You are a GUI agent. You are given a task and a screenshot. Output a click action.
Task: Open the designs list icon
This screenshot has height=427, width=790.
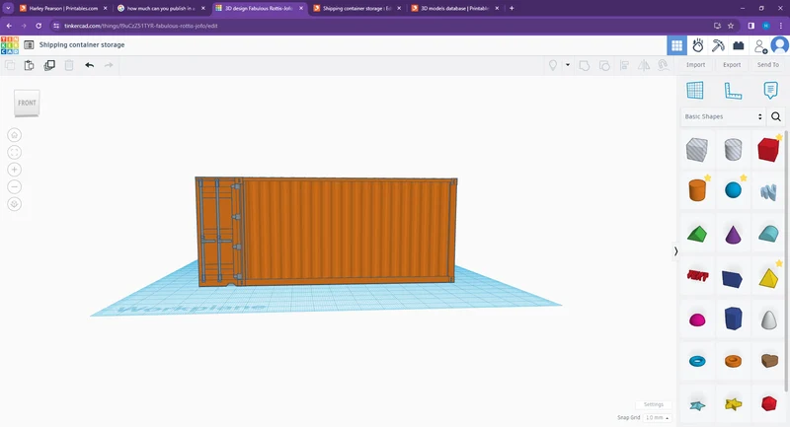click(x=29, y=44)
